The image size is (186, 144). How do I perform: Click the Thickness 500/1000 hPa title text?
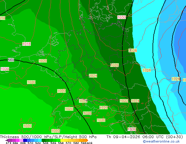pos(26,137)
